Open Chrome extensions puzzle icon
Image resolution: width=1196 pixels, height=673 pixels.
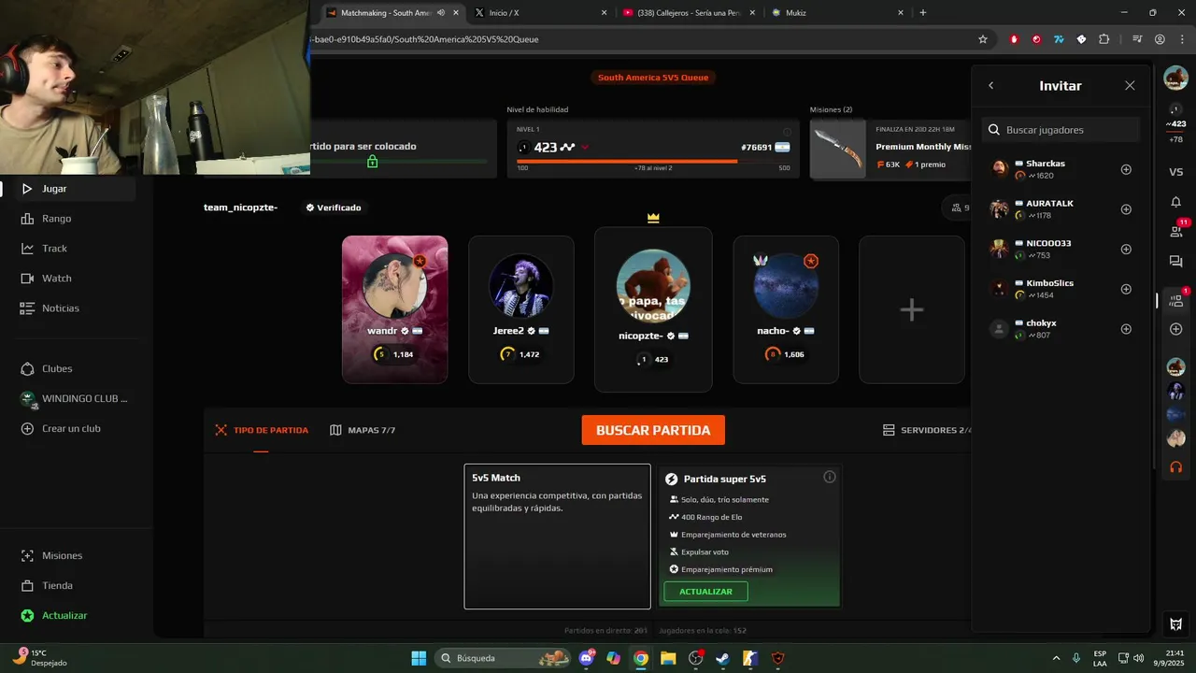coord(1103,39)
